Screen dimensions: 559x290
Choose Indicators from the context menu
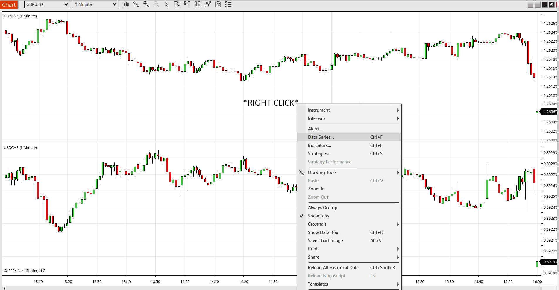point(319,145)
